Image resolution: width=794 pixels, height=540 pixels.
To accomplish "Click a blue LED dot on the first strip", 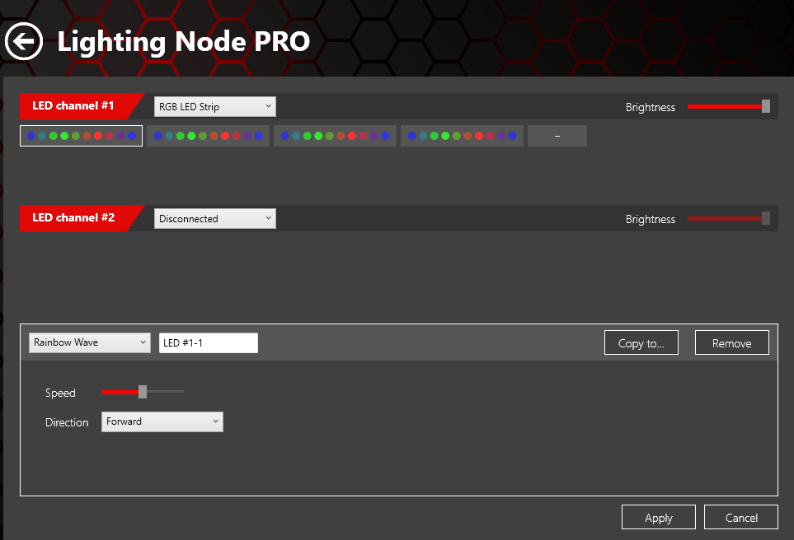I will tap(30, 135).
